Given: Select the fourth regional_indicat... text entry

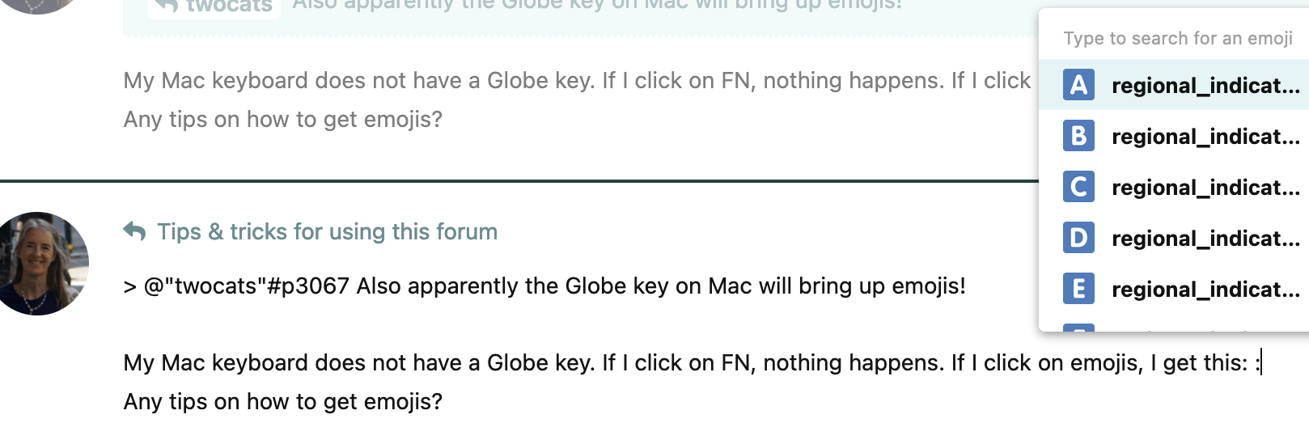Looking at the screenshot, I should pos(1205,239).
